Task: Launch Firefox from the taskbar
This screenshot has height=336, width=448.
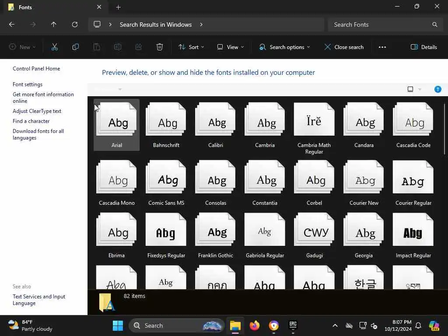Action: pyautogui.click(x=254, y=325)
